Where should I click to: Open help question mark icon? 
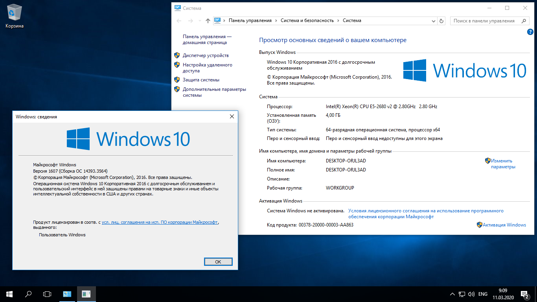530,32
